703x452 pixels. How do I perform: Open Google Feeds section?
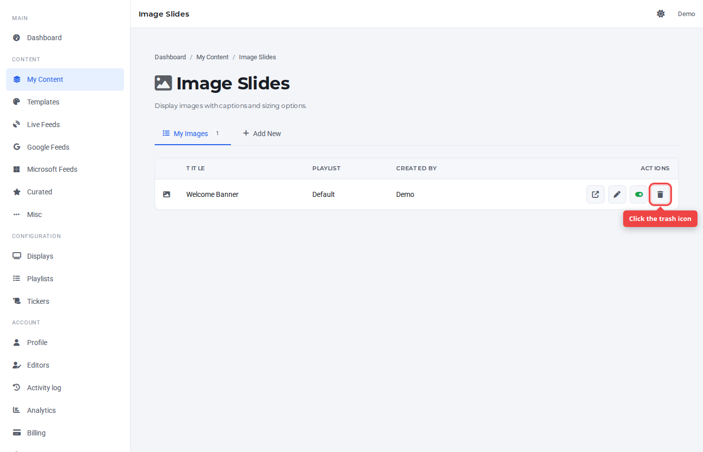[65, 147]
